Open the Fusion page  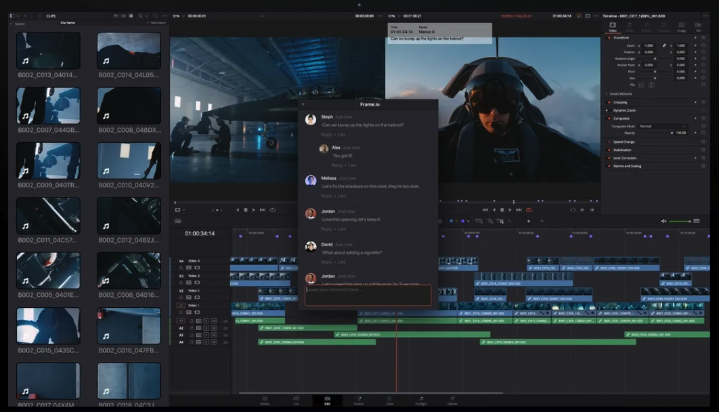tap(359, 400)
